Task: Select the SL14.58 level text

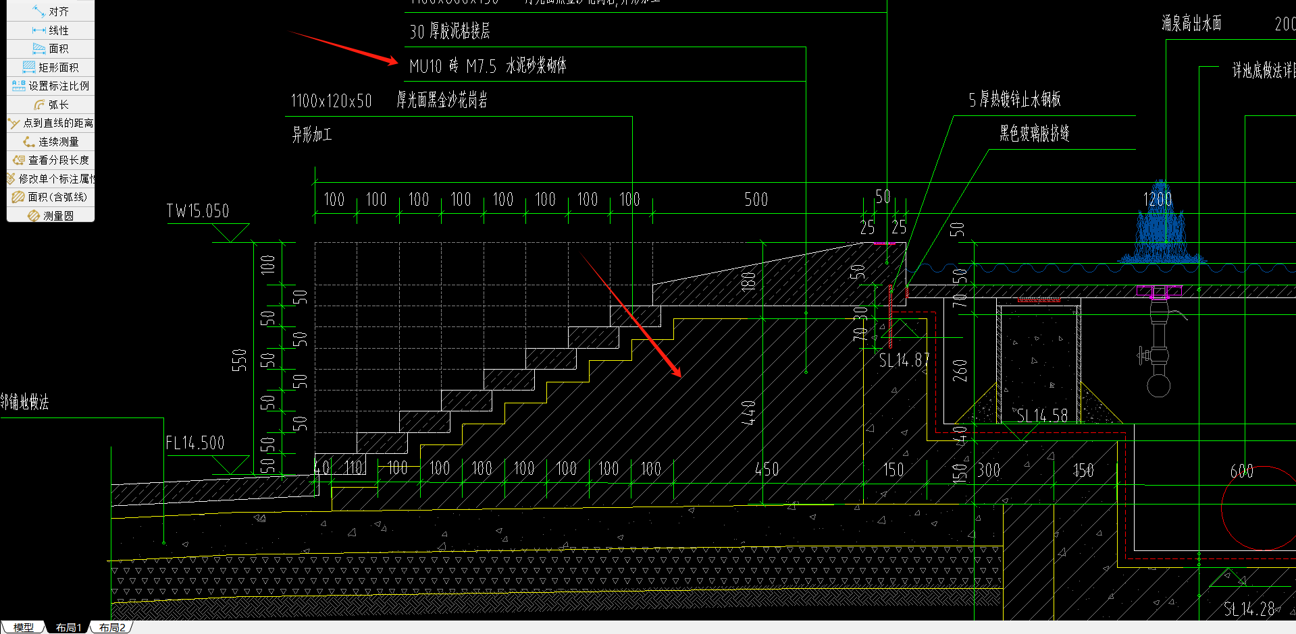Action: [x=1042, y=415]
